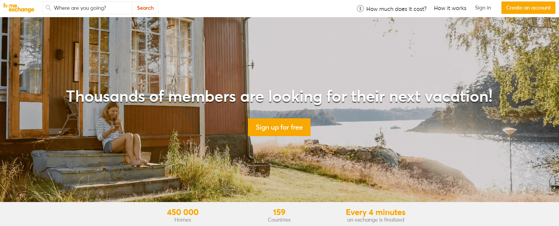Click the "Create an account" button
This screenshot has width=559, height=226.
coord(528,8)
